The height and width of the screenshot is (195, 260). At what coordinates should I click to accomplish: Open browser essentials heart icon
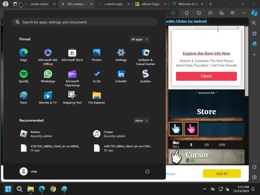click(233, 13)
